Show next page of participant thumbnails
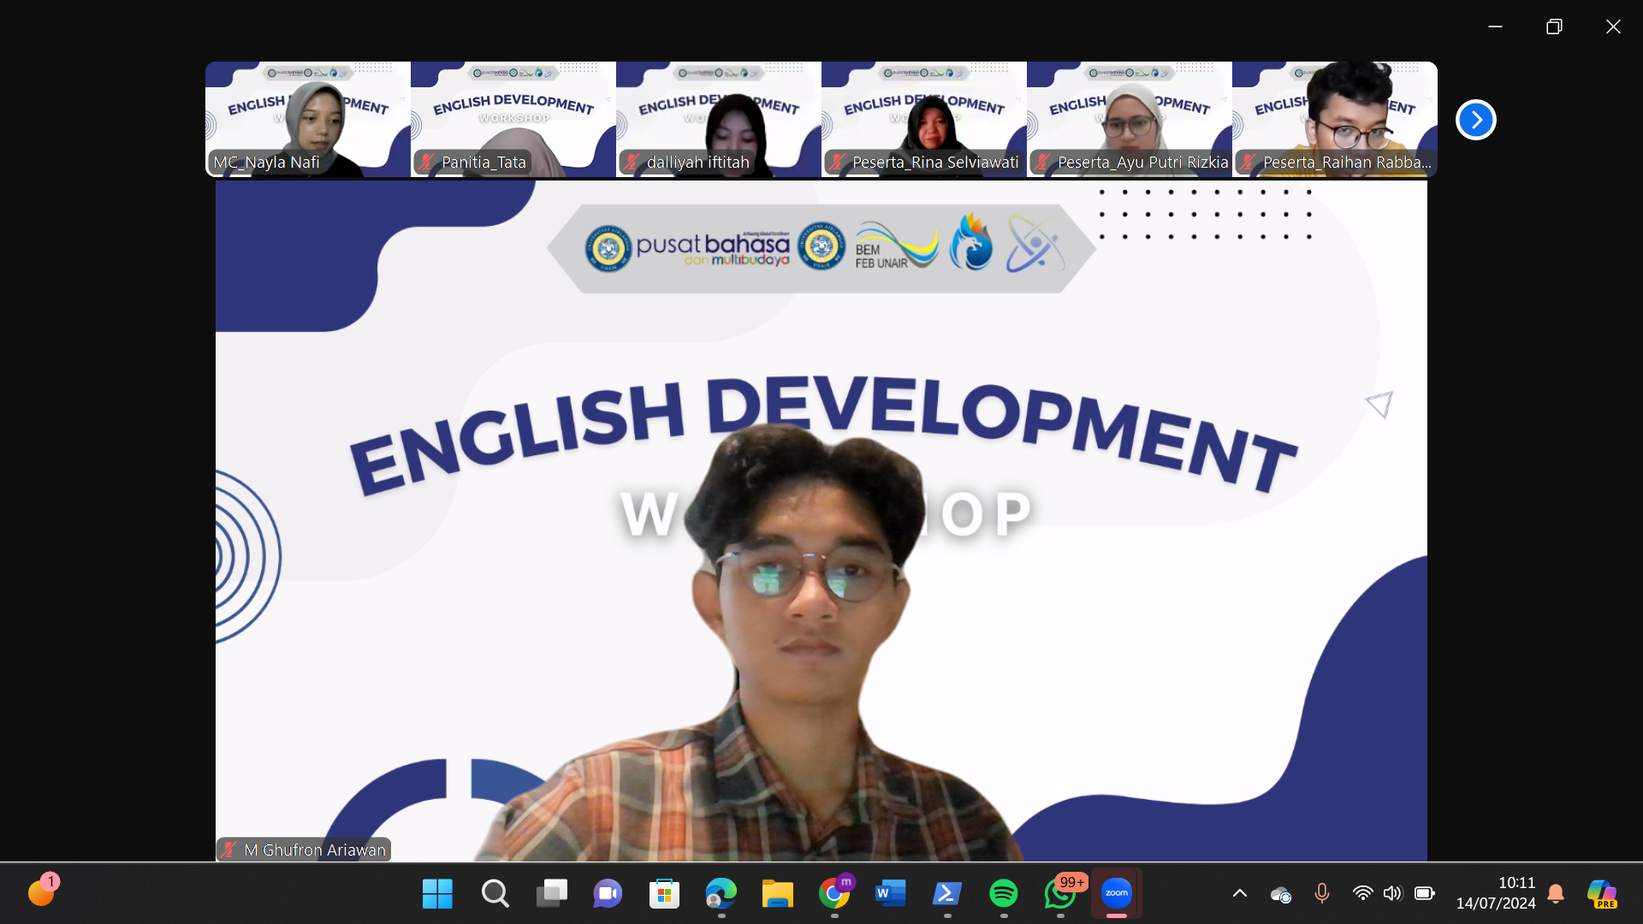 1476,120
